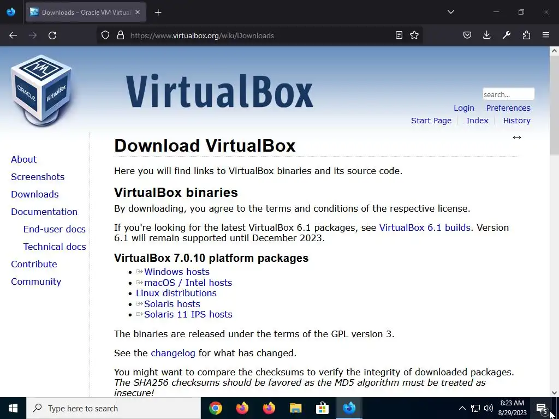Open About in the sidebar
This screenshot has height=419, width=559.
point(24,159)
